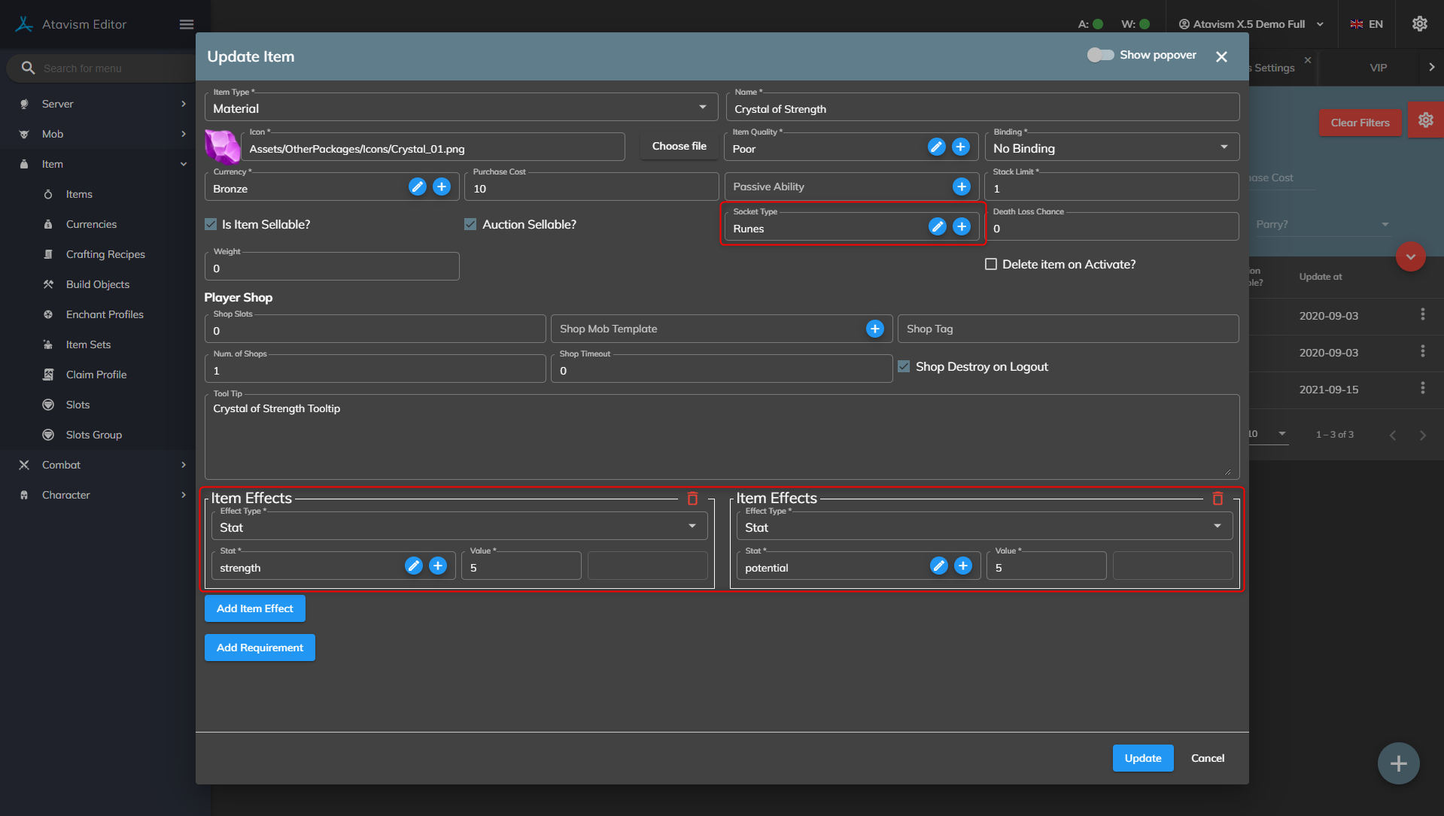The width and height of the screenshot is (1444, 816).
Task: Open settings gear in top bar
Action: (x=1419, y=24)
